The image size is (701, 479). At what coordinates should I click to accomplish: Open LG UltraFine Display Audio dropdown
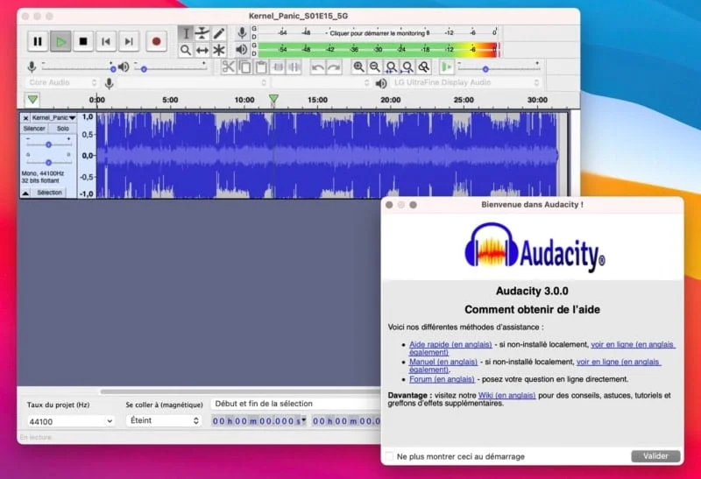coord(466,82)
